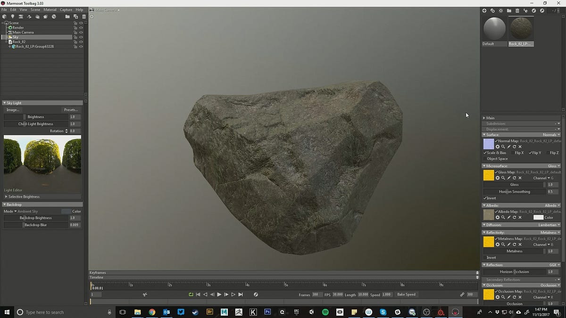Click the Presets... button in Sky Light

(71, 110)
